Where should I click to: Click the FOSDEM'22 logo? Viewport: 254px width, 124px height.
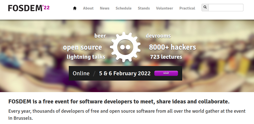(x=29, y=8)
